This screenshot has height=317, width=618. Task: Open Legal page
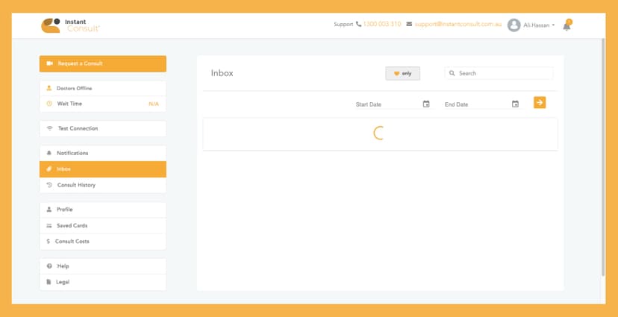coord(103,283)
